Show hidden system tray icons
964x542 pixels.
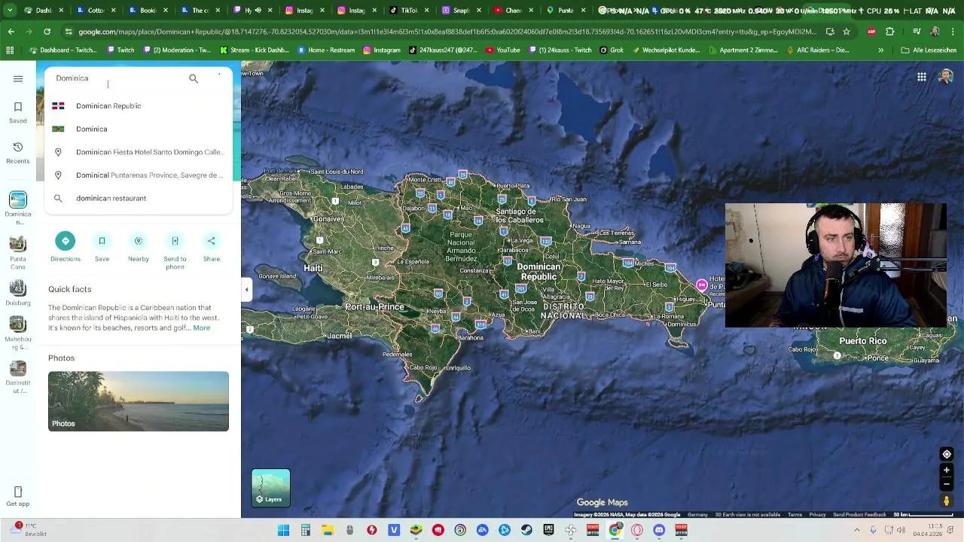tap(856, 531)
